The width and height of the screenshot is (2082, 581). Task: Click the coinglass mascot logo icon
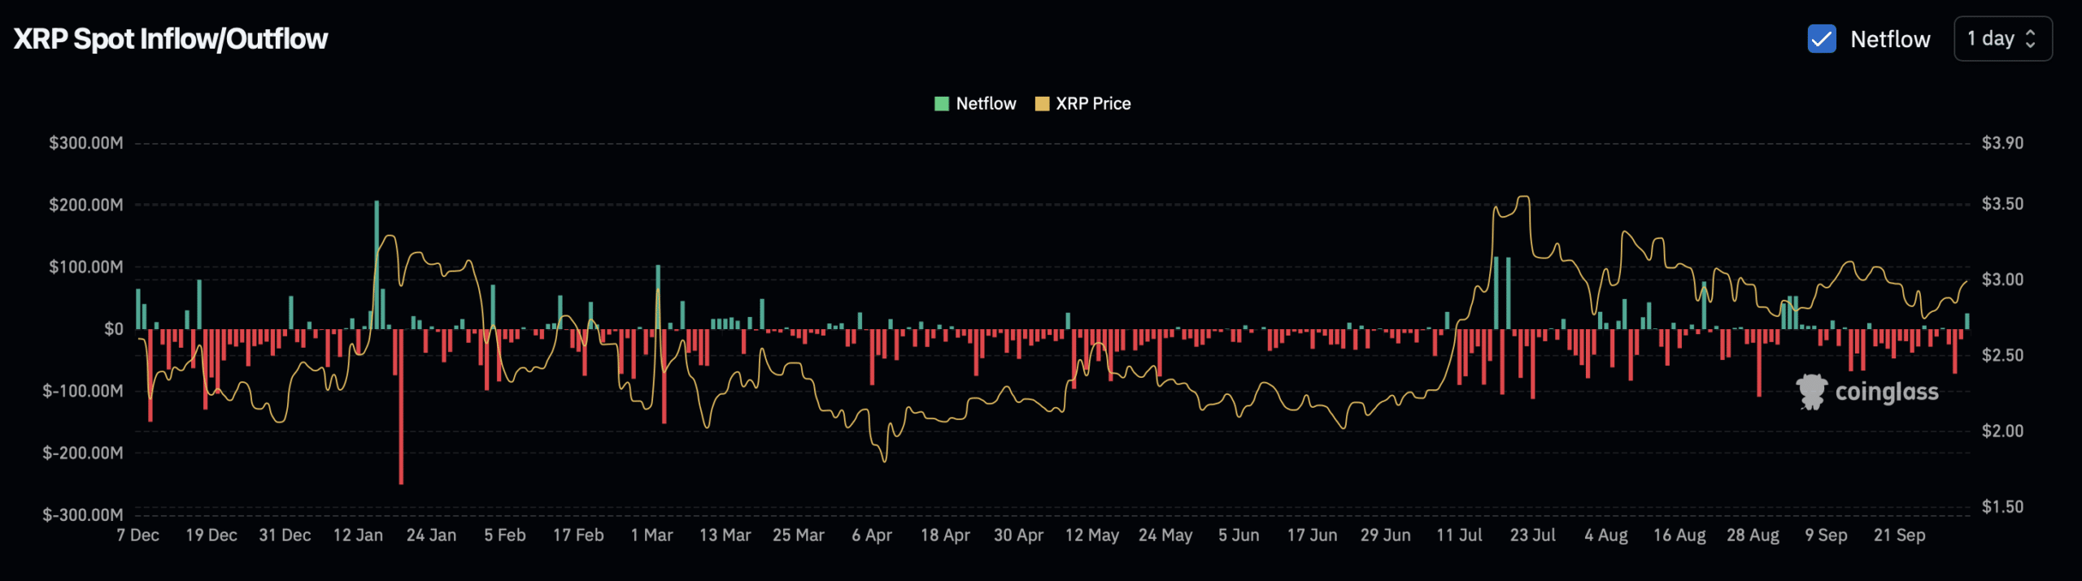pos(1811,392)
